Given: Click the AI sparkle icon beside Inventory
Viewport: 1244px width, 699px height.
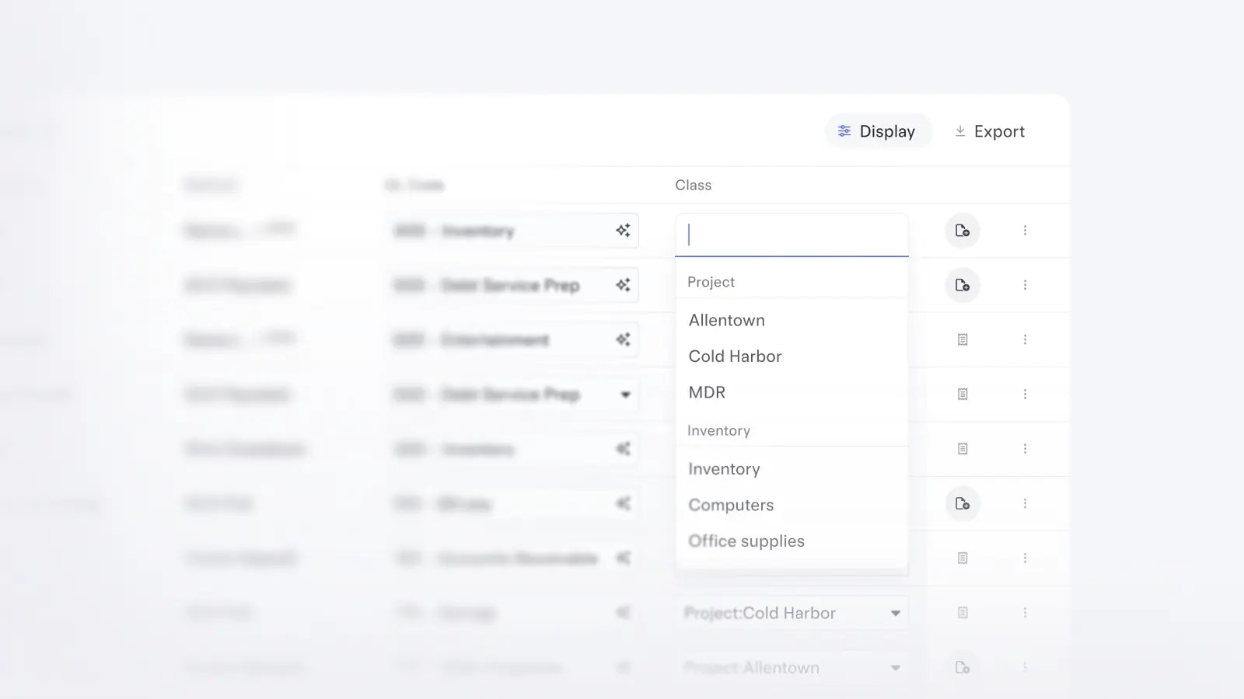Looking at the screenshot, I should [623, 231].
